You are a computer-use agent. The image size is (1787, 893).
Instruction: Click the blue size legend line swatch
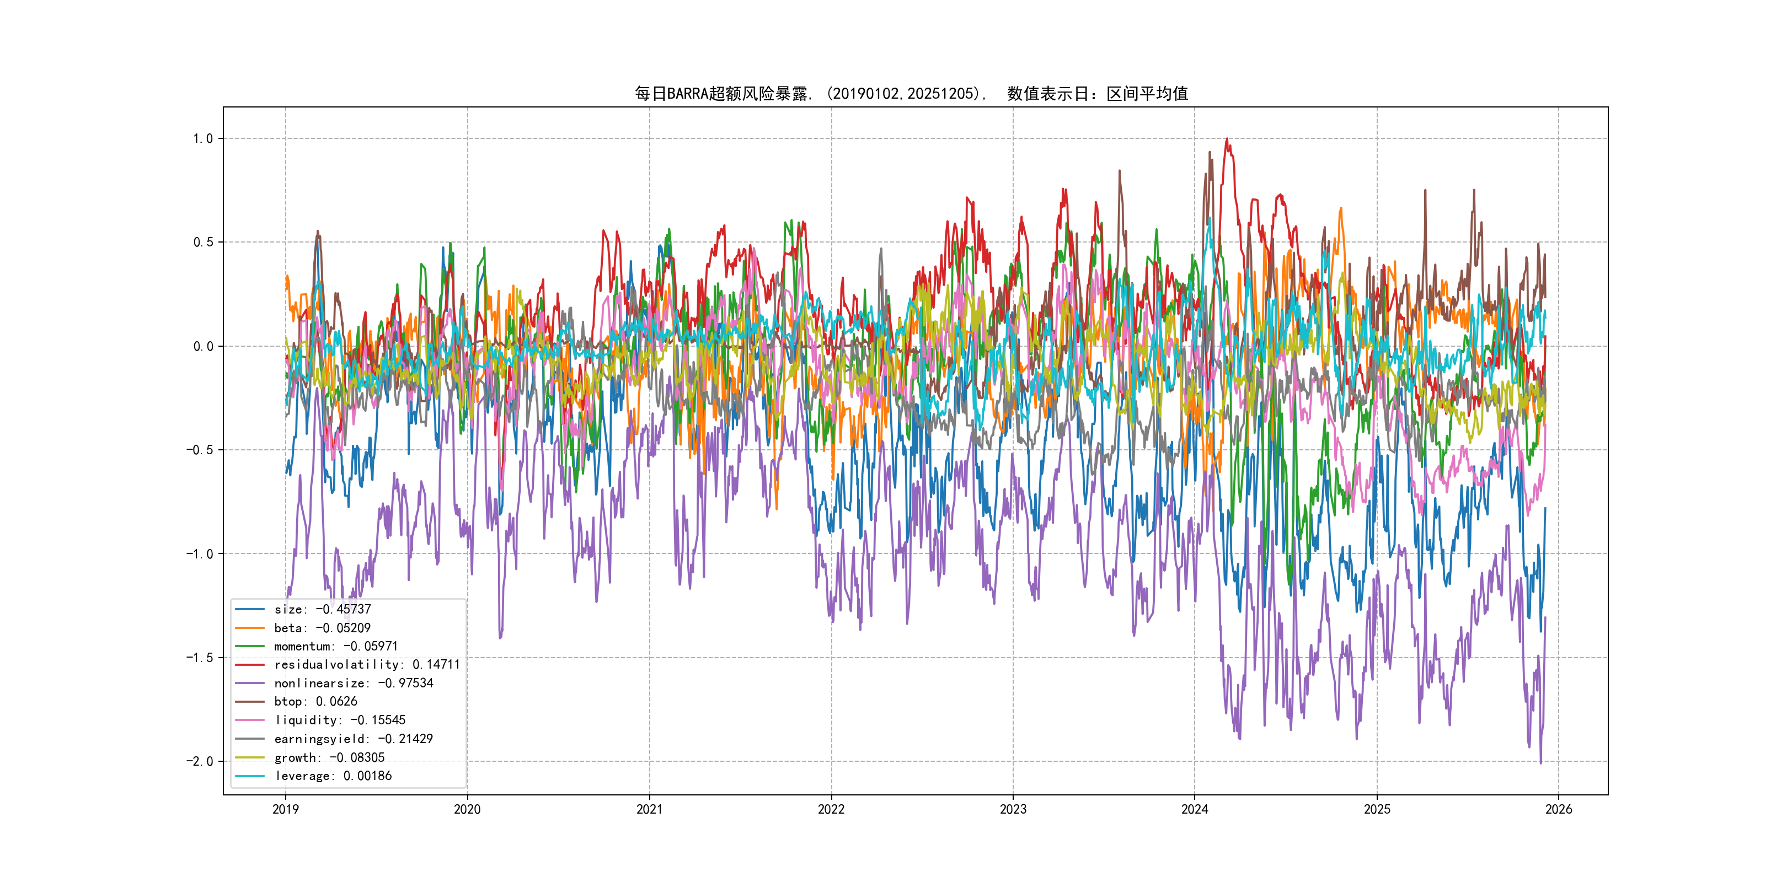[x=250, y=610]
